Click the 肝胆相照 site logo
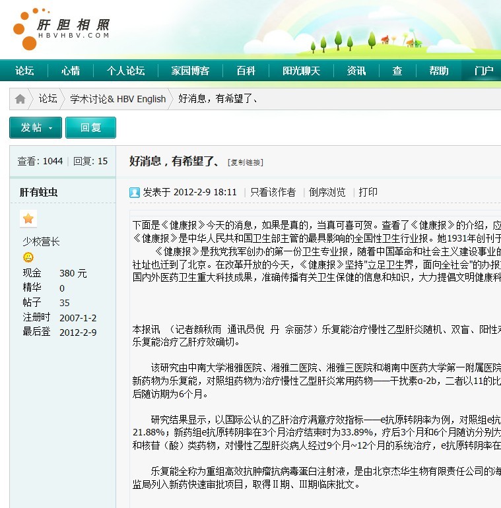 click(61, 30)
